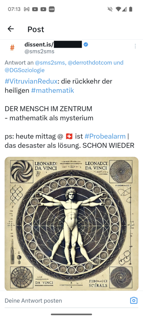Screen dimensions: 143x319
Task: Tap the battery icon in status bar
Action: point(131,9)
